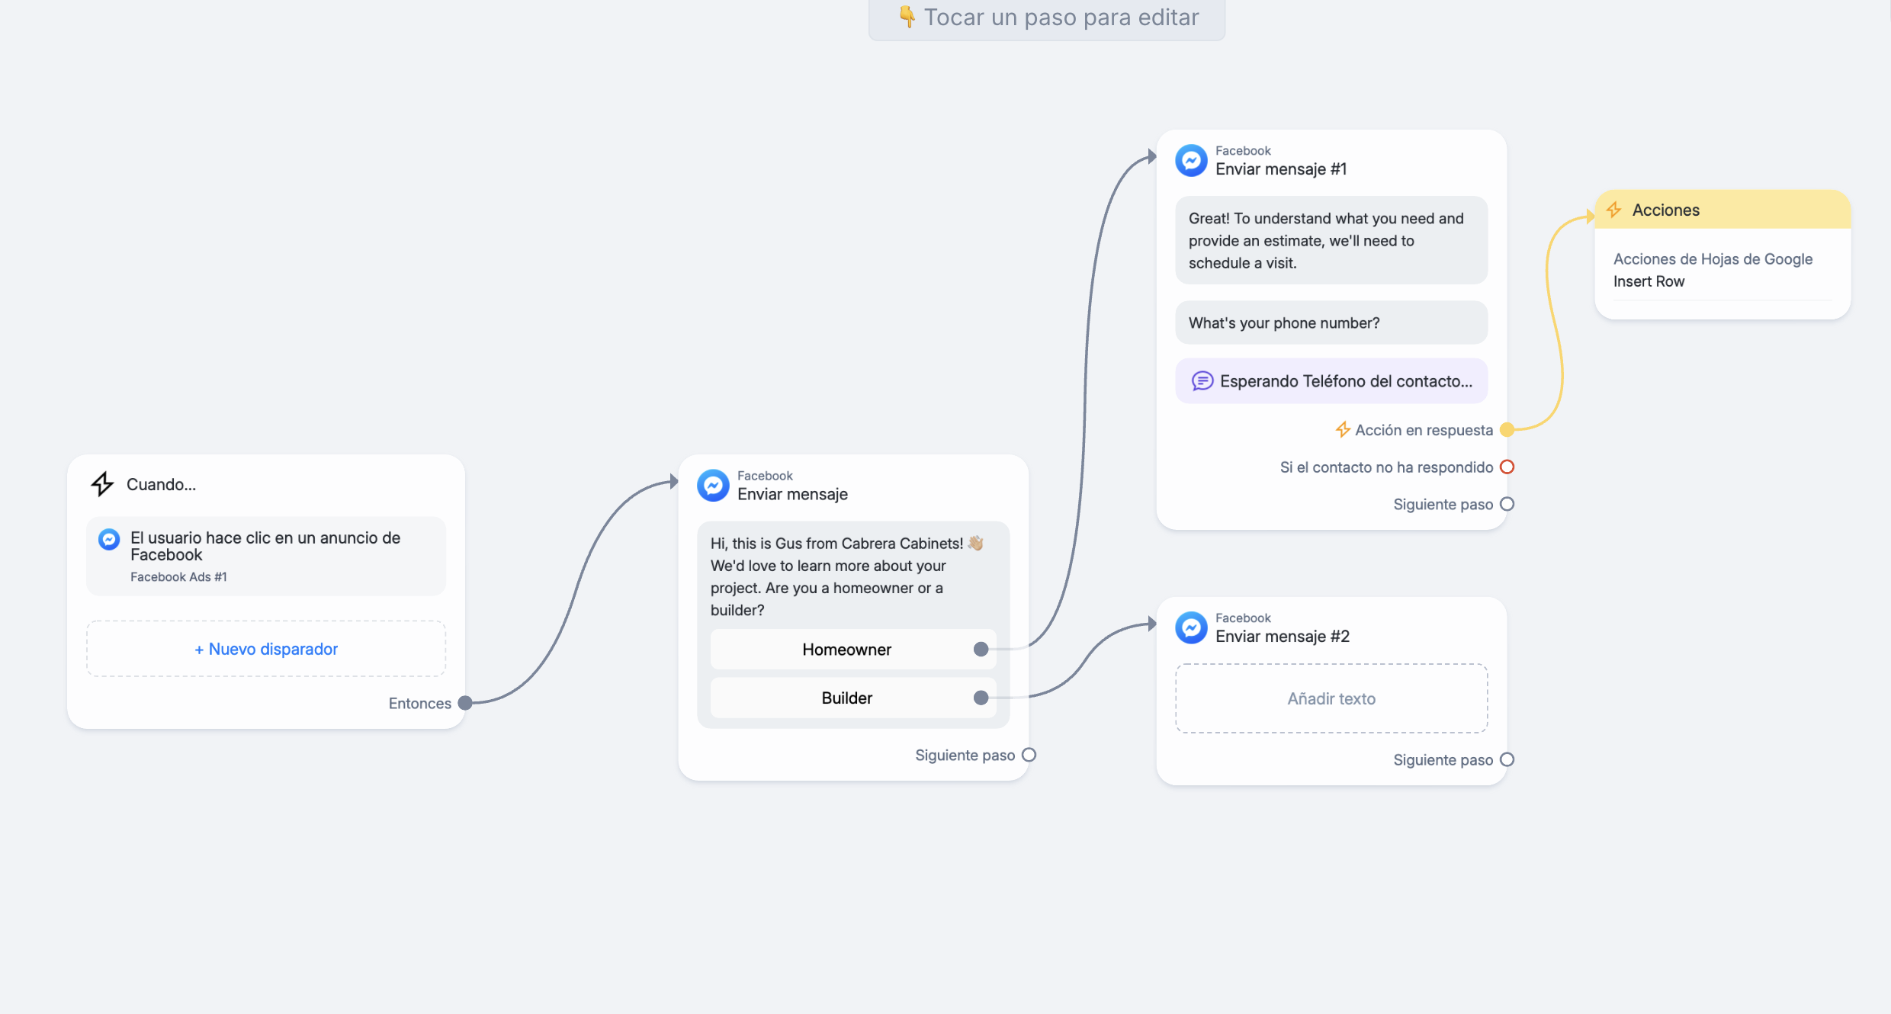
Task: Click the 'Añadir texto' placeholder field
Action: click(1331, 698)
